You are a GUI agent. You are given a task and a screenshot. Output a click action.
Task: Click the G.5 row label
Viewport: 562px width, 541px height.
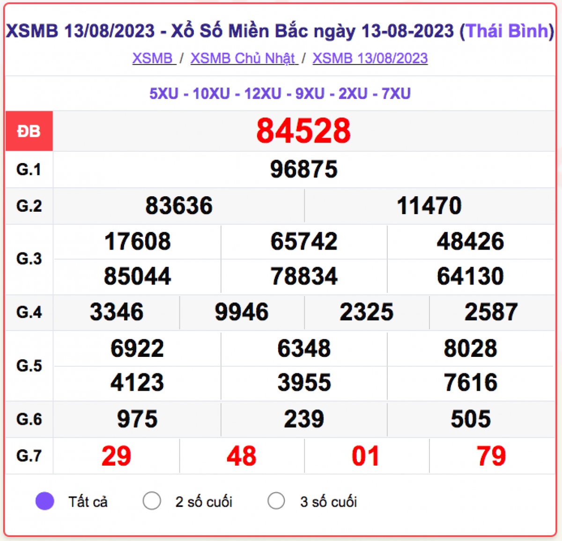click(x=29, y=365)
